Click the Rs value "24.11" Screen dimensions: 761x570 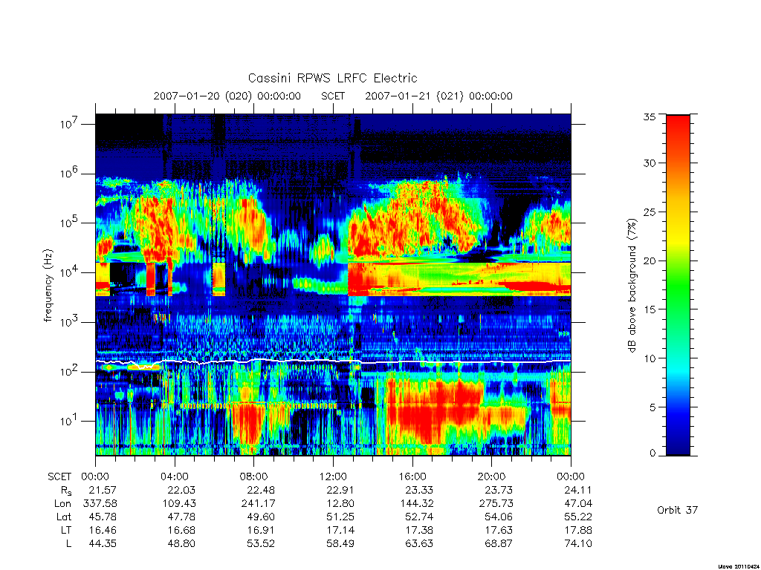coord(578,490)
